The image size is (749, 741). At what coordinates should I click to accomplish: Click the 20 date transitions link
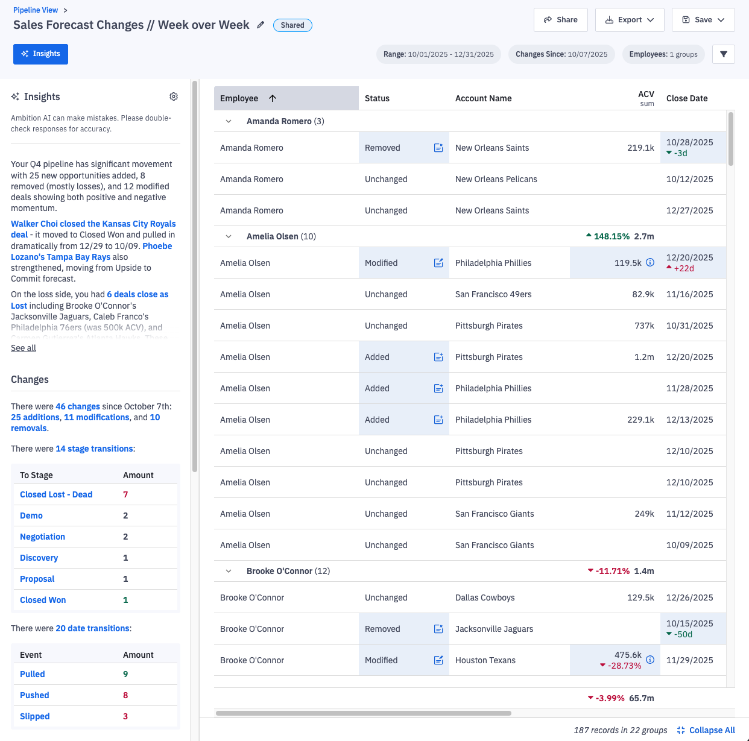click(x=92, y=628)
